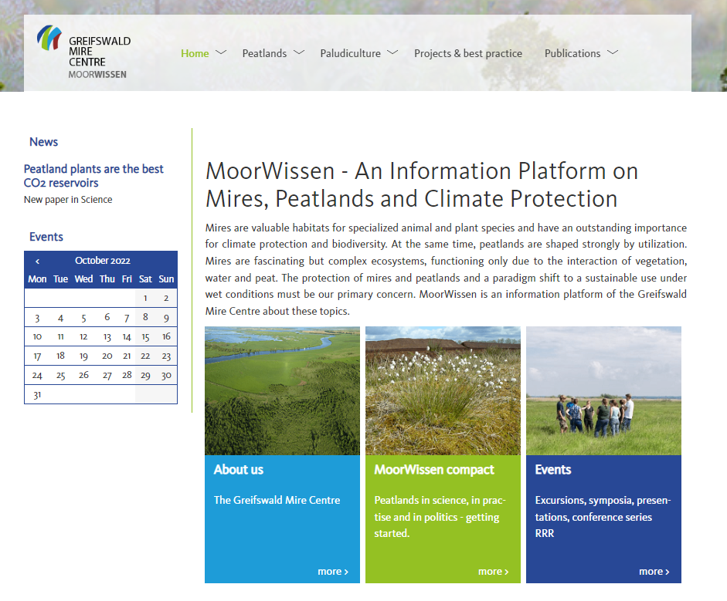This screenshot has width=727, height=601.
Task: Open the excursion group photo
Action: [x=603, y=390]
